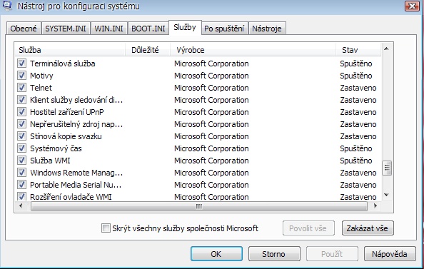The width and height of the screenshot is (424, 269).
Task: Select the Hostitel zařízení UPnP row
Action: tap(198, 112)
